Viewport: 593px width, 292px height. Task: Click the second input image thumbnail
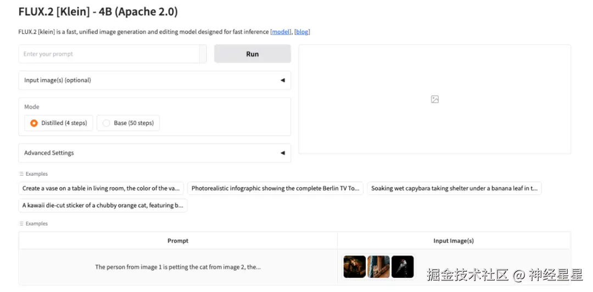(378, 267)
